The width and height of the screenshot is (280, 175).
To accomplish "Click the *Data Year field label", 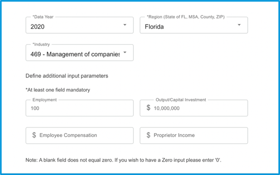I will 43,17.
